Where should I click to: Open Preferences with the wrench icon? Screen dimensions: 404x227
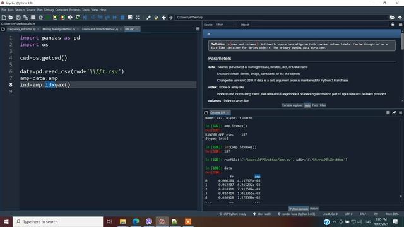coord(149,17)
